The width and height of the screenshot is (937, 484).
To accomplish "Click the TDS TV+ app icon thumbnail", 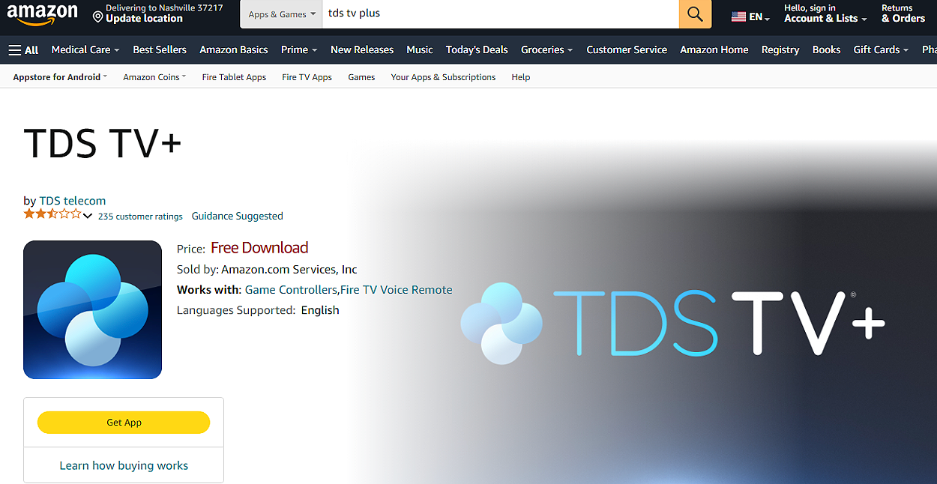I will pos(92,309).
